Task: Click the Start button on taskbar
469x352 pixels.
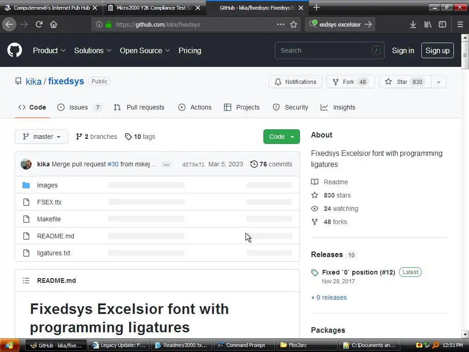Action: pyautogui.click(x=10, y=346)
